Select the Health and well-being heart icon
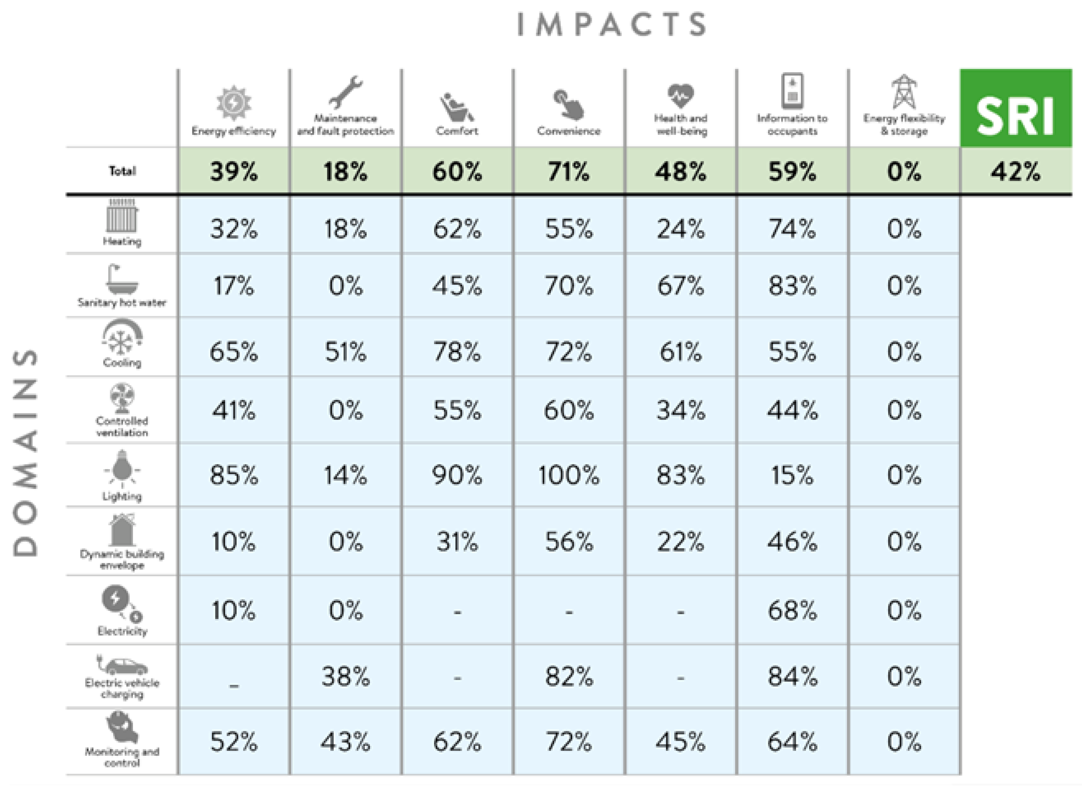 point(681,95)
